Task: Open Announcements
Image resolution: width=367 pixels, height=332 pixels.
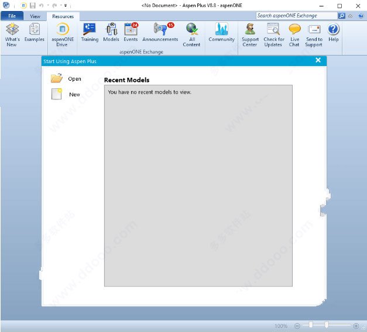Action: click(x=160, y=33)
